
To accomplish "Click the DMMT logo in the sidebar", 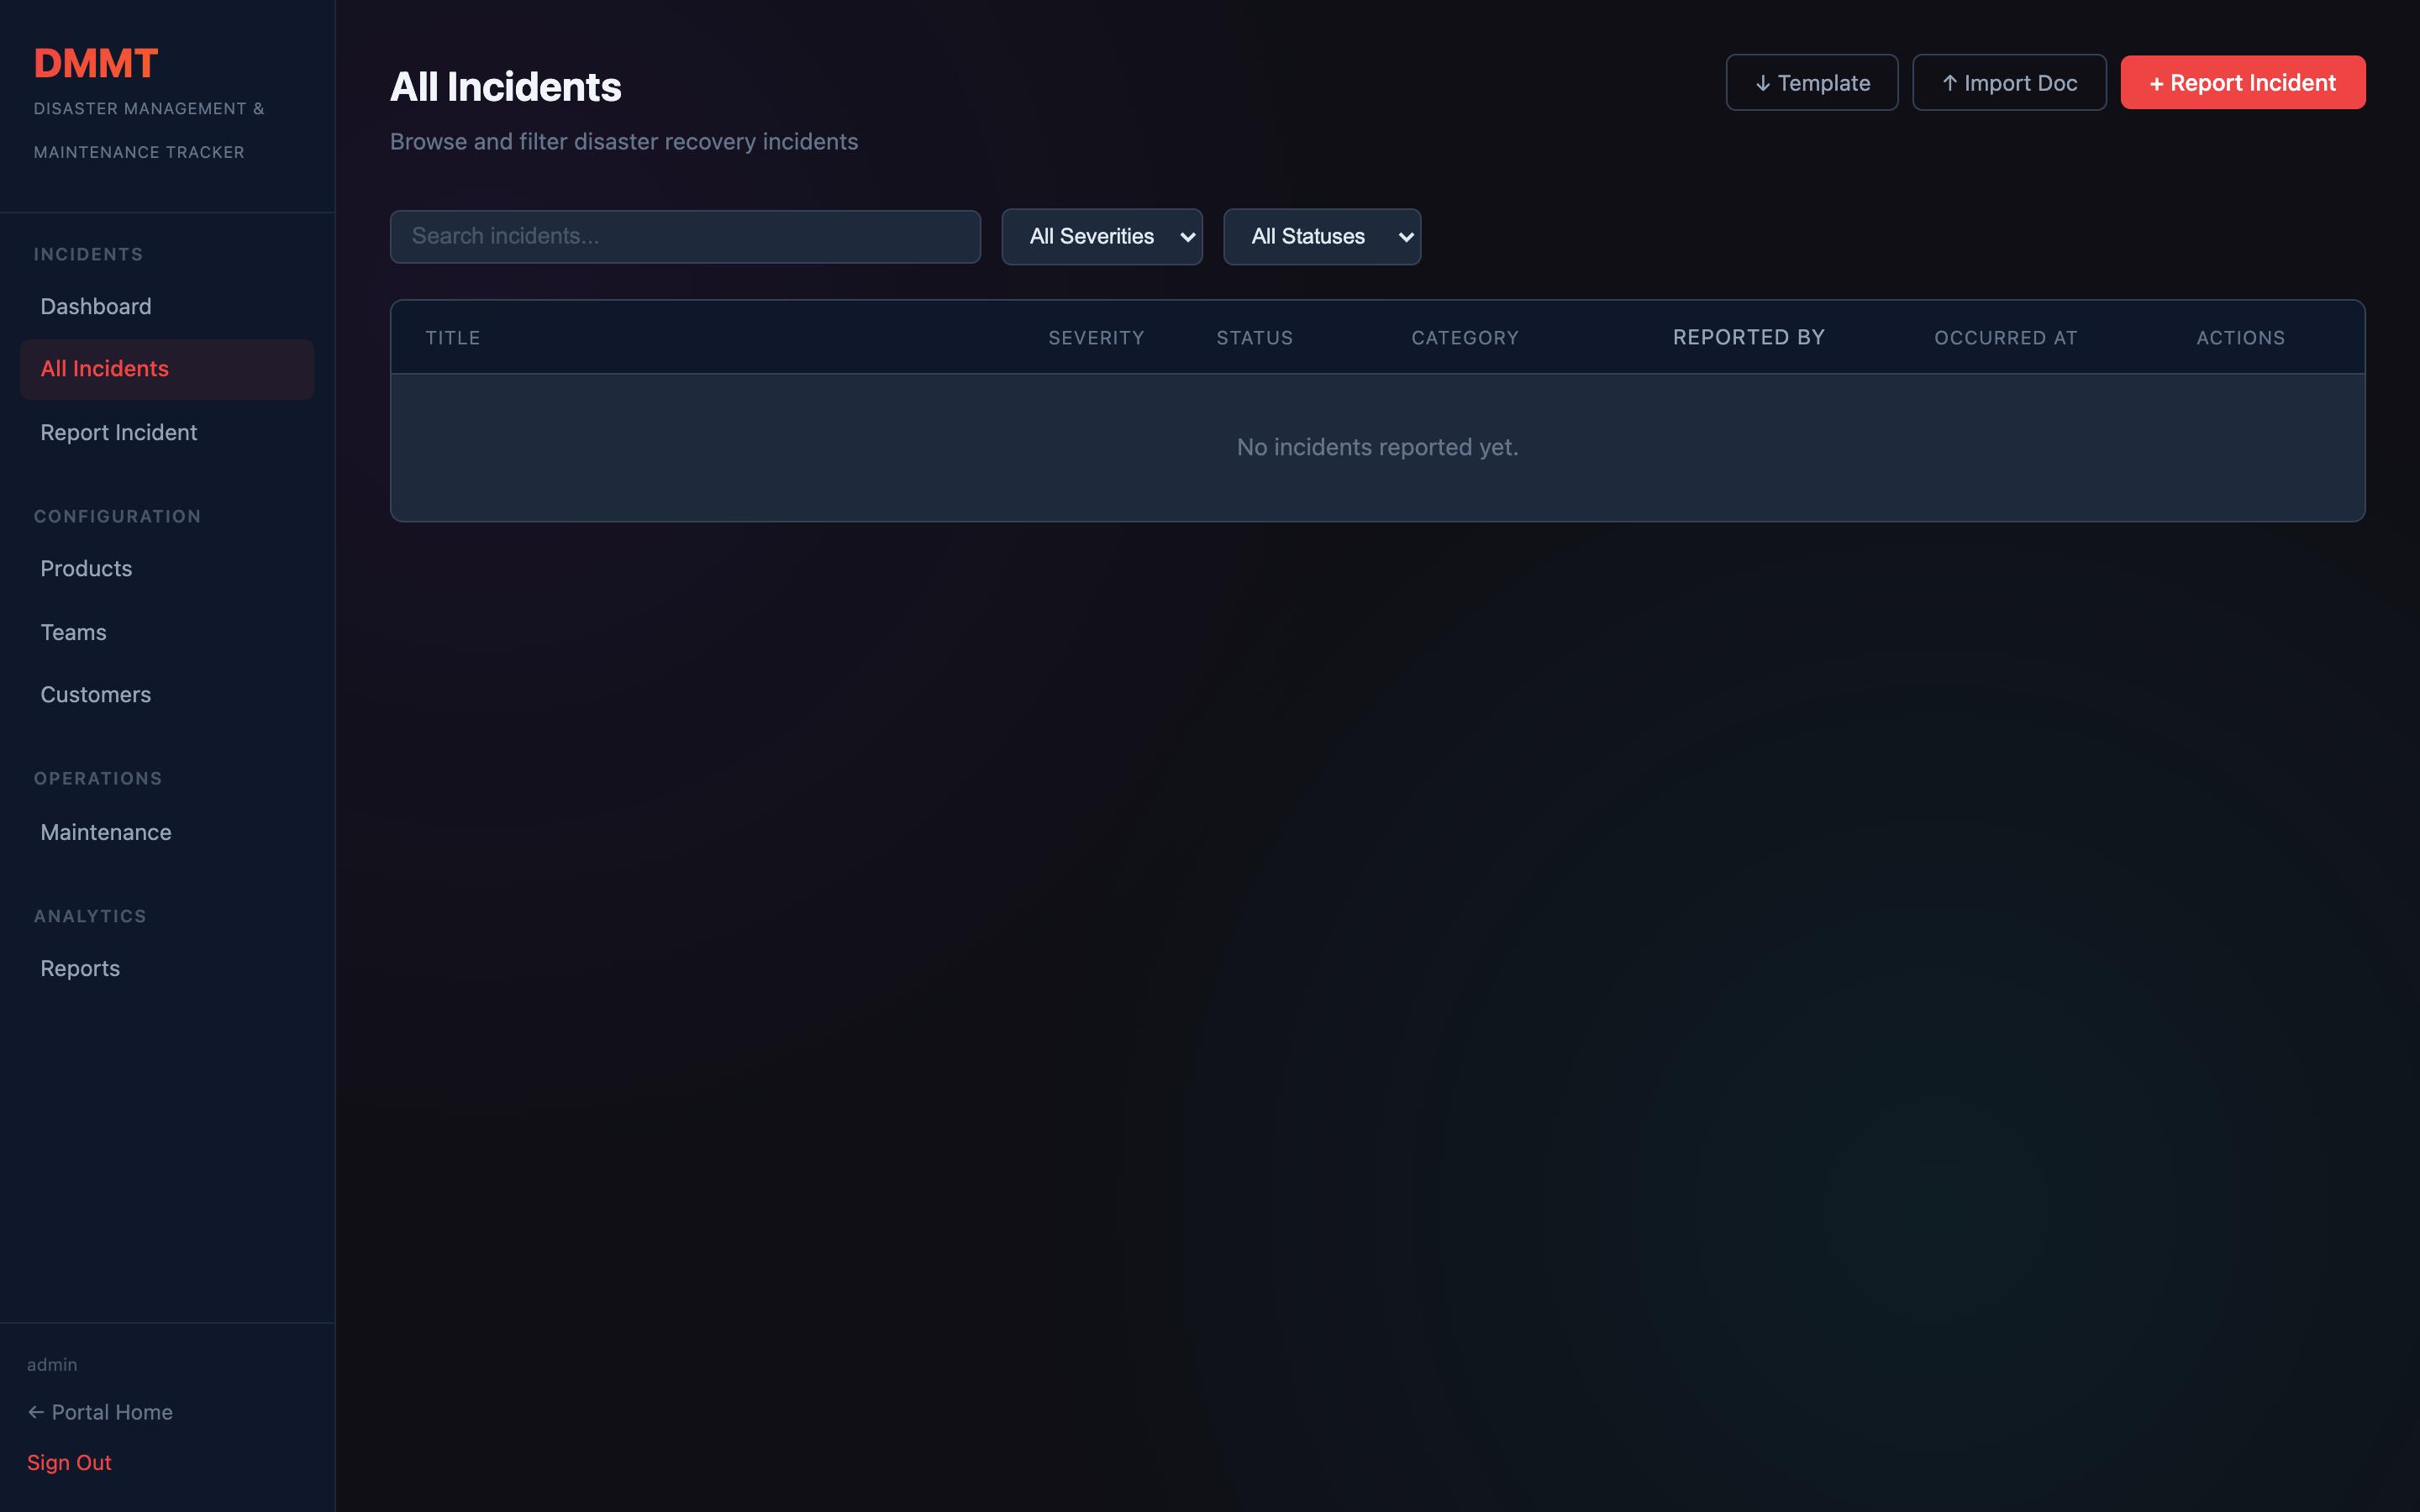I will pyautogui.click(x=96, y=63).
